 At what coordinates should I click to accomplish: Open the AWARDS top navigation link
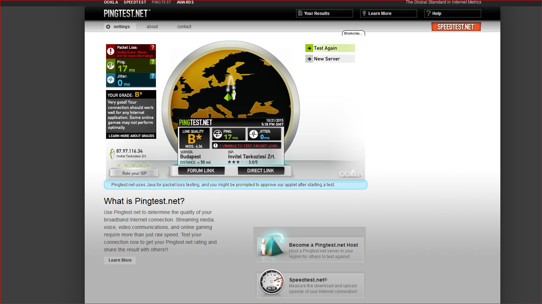coord(185,2)
